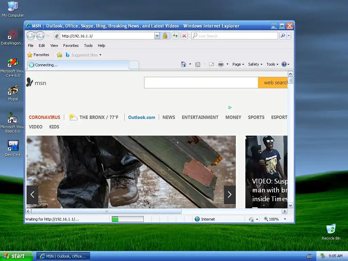The height and width of the screenshot is (261, 348).
Task: Click the msn logo
Action: [36, 82]
